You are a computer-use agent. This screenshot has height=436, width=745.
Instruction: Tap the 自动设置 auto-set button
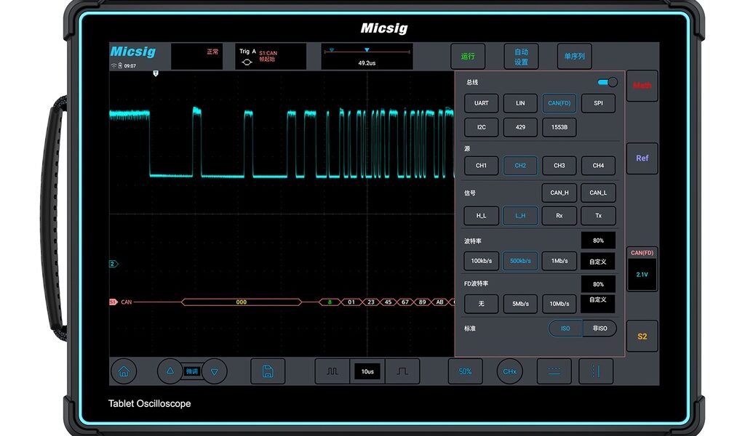tap(521, 56)
